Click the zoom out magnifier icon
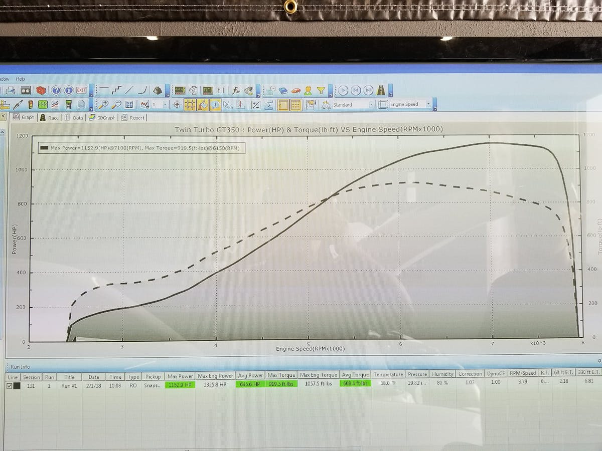The image size is (602, 451). [116, 105]
